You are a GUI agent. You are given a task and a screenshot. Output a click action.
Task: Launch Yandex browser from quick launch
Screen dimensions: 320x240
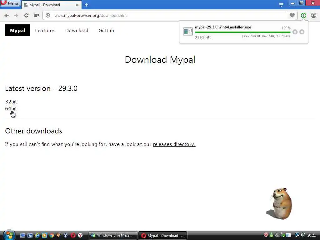[80, 236]
